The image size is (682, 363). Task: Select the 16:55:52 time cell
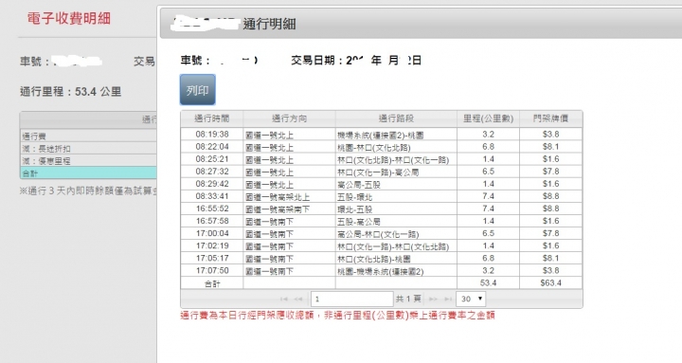pyautogui.click(x=212, y=209)
